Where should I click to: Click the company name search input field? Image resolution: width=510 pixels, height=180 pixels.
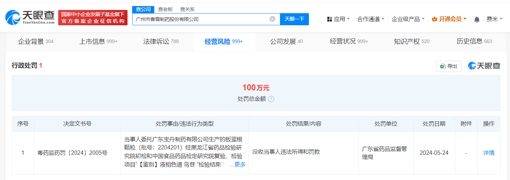[x=200, y=19]
